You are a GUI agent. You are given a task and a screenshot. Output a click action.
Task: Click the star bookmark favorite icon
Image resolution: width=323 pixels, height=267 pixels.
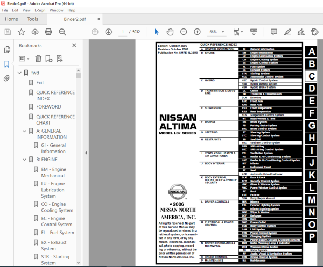pos(21,32)
